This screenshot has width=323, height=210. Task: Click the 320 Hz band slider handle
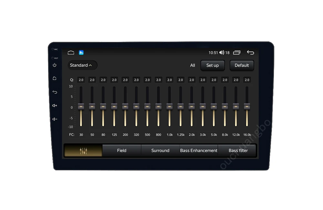[x=136, y=107]
